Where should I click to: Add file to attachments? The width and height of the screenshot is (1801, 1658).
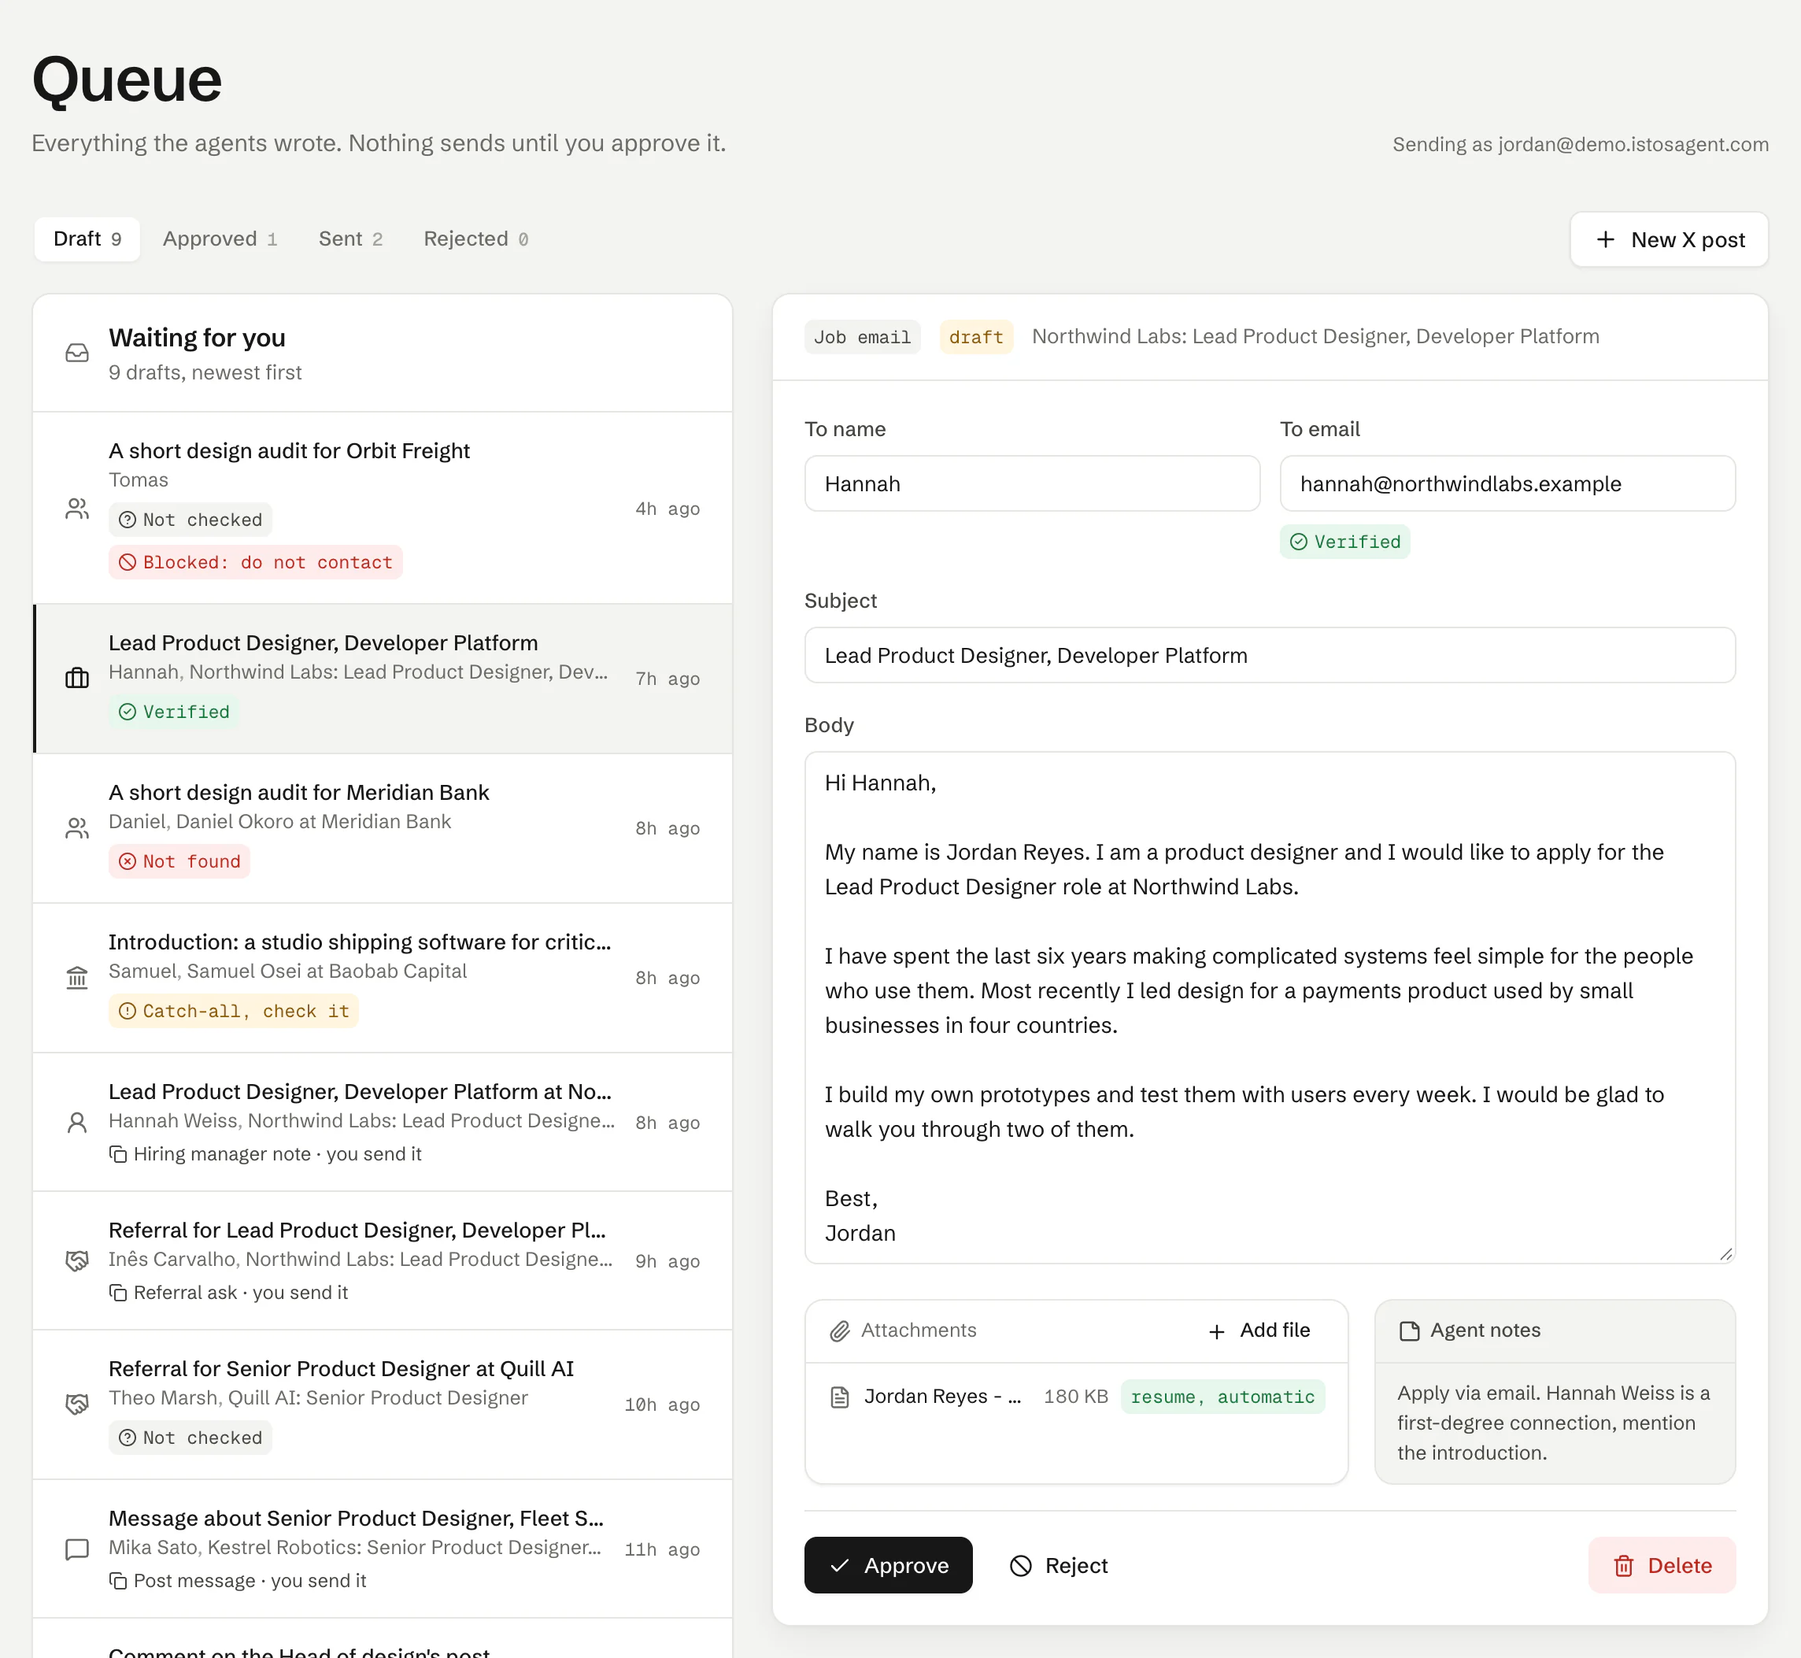click(1259, 1330)
